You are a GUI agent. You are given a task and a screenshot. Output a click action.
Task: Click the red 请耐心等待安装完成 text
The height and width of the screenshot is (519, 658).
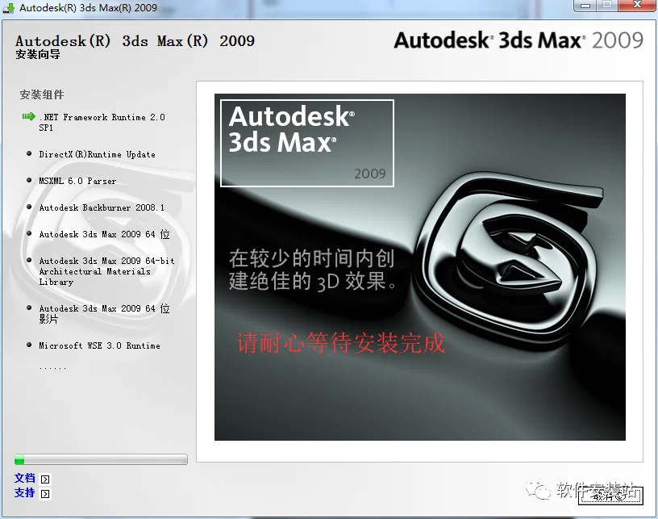(x=341, y=343)
